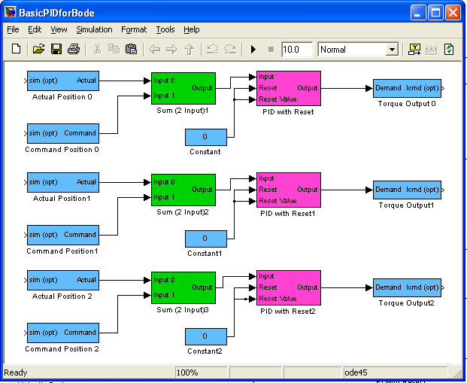Save the model using the floppy icon
This screenshot has height=383, width=467.
[56, 50]
